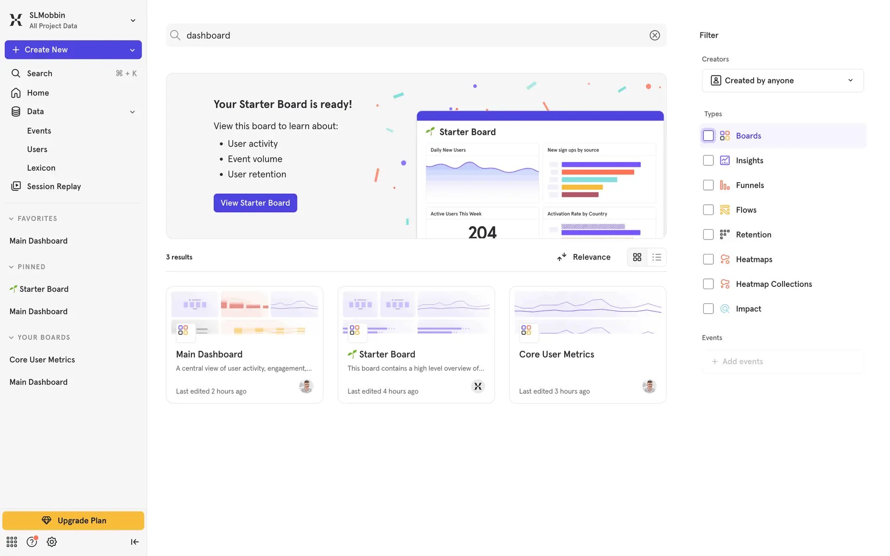Open the apps grid icon

12,542
